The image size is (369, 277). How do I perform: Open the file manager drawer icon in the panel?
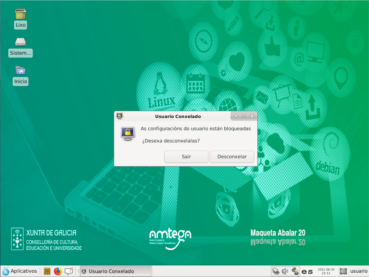point(47,271)
